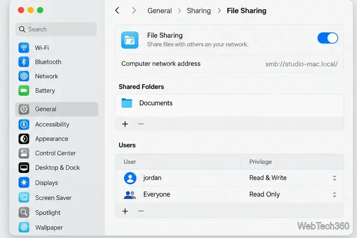This screenshot has width=357, height=238.
Task: Open stepper arrows for Everyone's privilege
Action: pyautogui.click(x=335, y=195)
